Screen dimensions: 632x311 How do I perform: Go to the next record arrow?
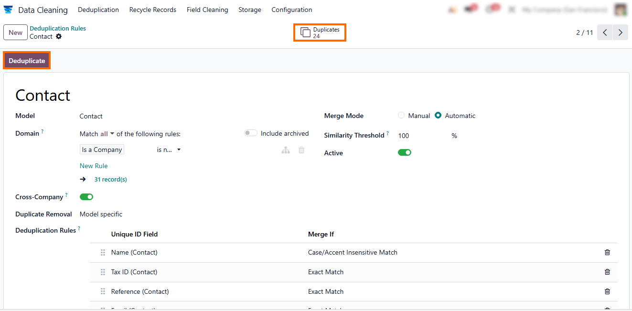(x=620, y=32)
